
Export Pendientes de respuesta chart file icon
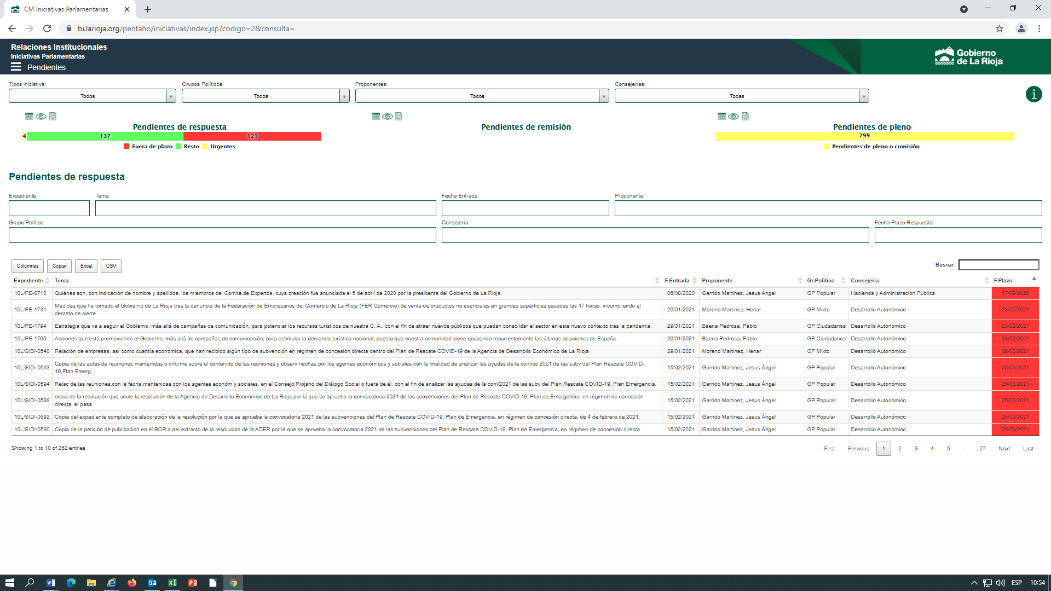click(53, 116)
